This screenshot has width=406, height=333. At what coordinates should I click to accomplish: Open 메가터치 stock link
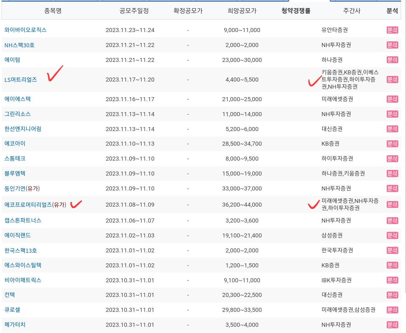pos(15,325)
